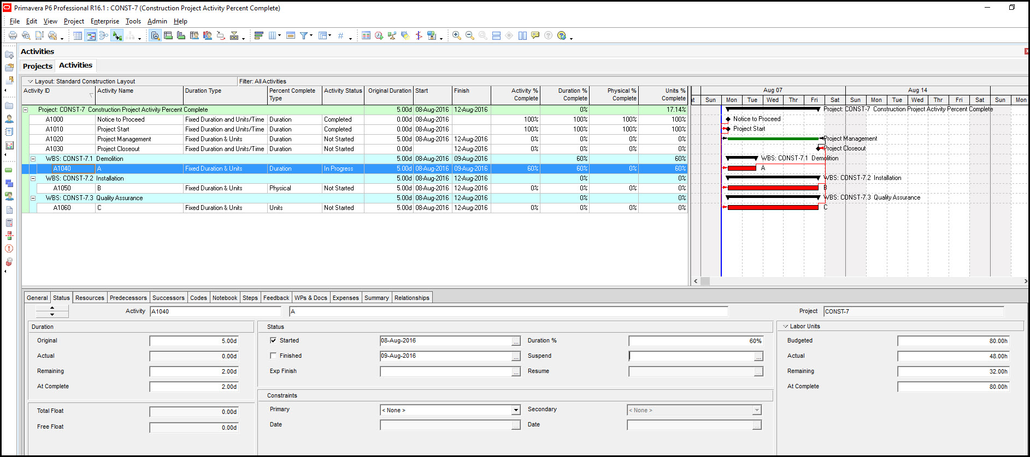Open the Relationships details tab
The width and height of the screenshot is (1030, 457).
tap(412, 298)
